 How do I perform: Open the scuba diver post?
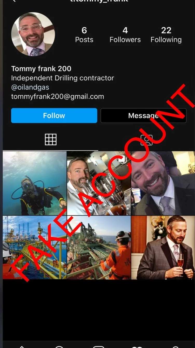(35, 183)
